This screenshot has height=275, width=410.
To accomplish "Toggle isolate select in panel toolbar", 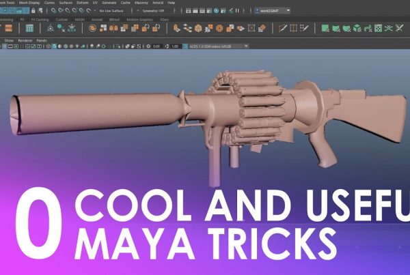I will click(118, 46).
